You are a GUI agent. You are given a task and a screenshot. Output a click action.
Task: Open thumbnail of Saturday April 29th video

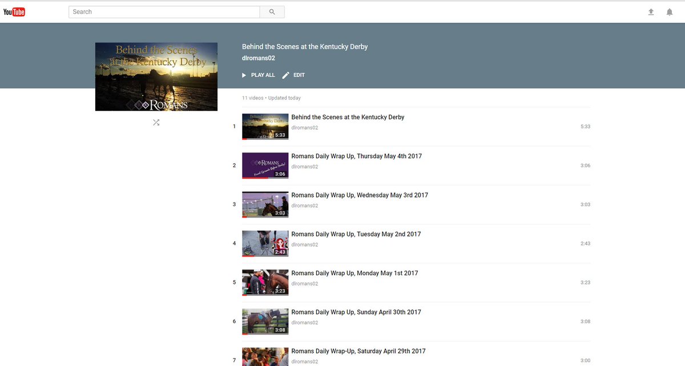(x=265, y=357)
